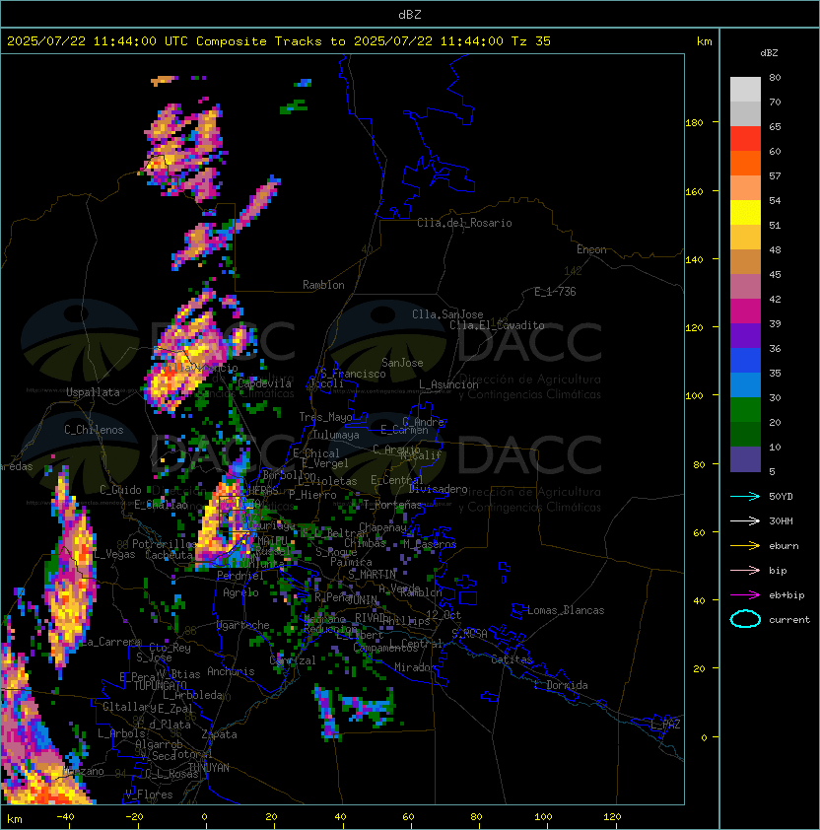
Task: Click the eburn yellow arrow legend icon
Action: (745, 546)
